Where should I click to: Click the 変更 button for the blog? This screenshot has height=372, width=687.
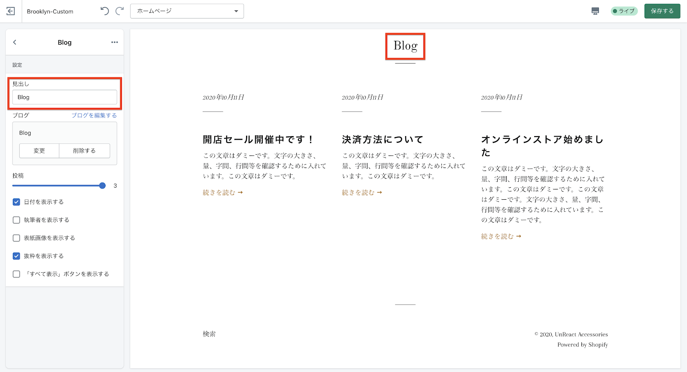pos(39,151)
